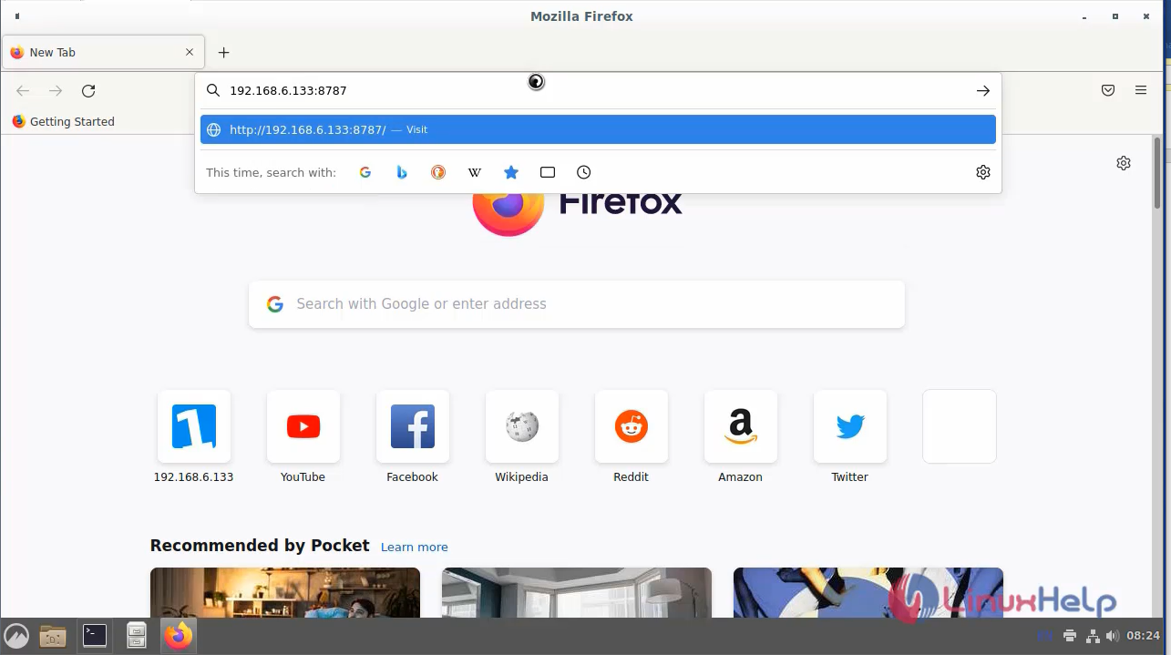Search this time with Wikipedia icon

(x=475, y=172)
